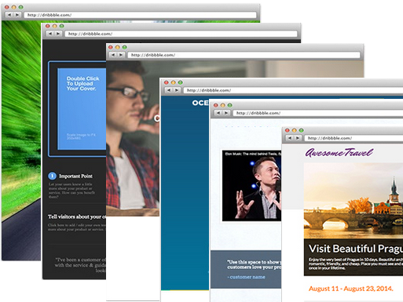Click the 'customer name' link
Image resolution: width=403 pixels, height=302 pixels.
coord(246,277)
